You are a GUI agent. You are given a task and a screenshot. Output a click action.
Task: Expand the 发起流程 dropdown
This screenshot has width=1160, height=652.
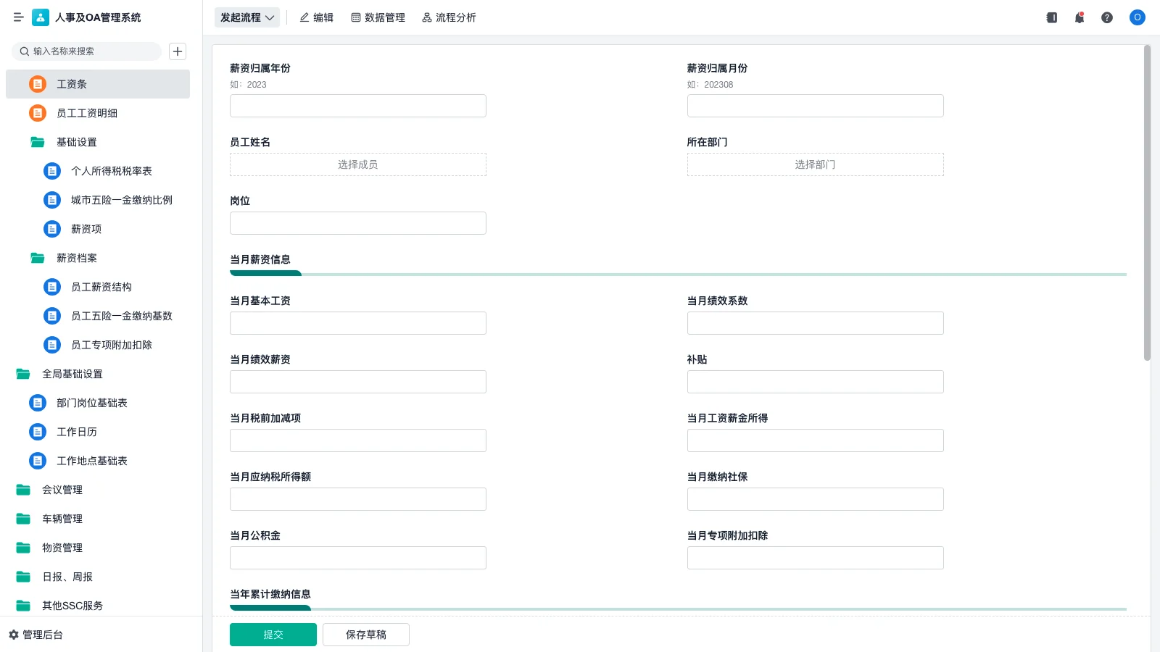coord(247,17)
